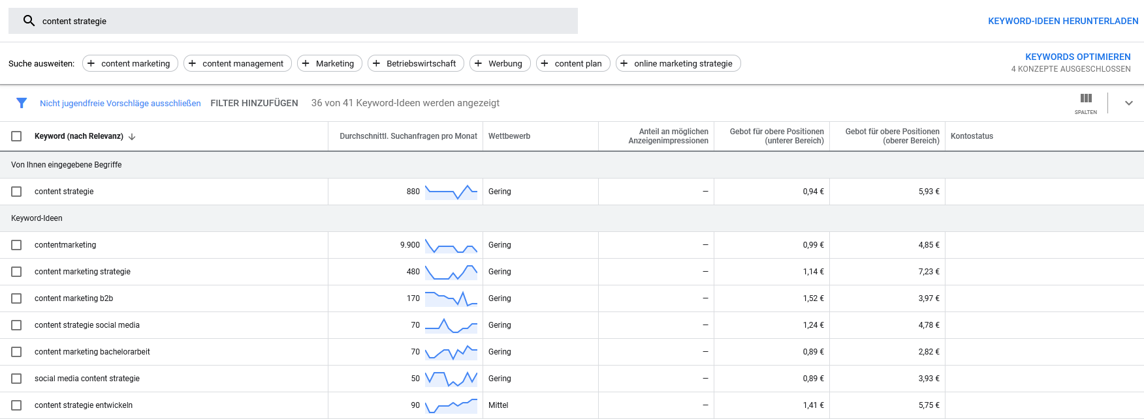Check content strategie social media checkbox
The width and height of the screenshot is (1144, 419).
(16, 325)
